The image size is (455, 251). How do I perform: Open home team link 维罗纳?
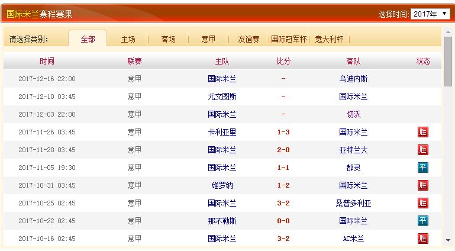pyautogui.click(x=222, y=185)
